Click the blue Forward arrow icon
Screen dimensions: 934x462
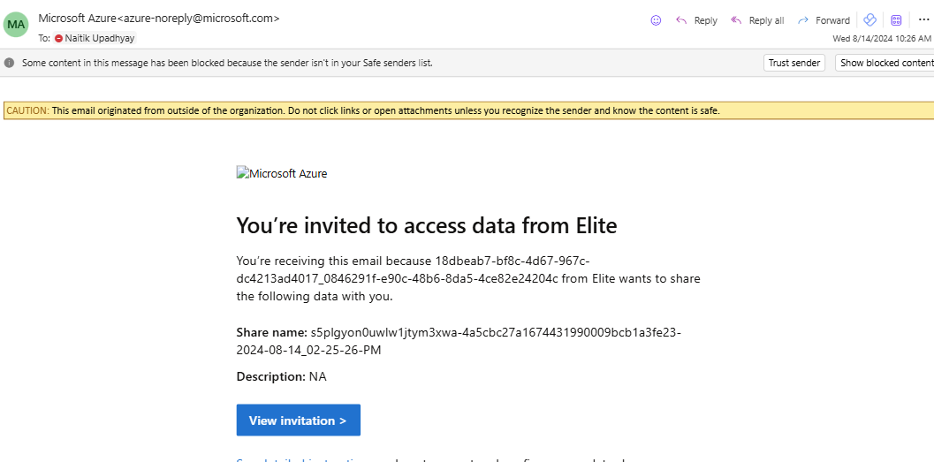803,20
